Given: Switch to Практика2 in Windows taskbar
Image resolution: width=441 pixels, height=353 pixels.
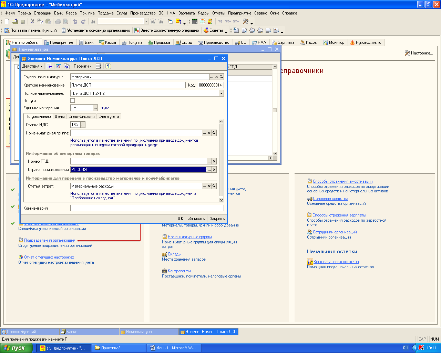Looking at the screenshot, I should tap(119, 348).
